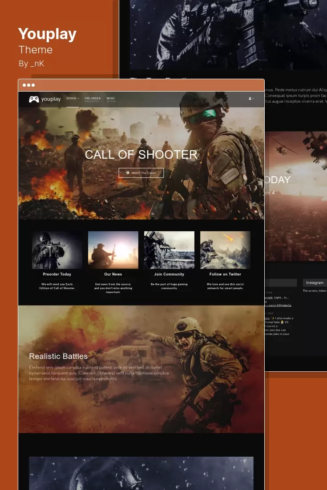Click the tweet link in background window
Screen dimensions: 327x490
tap(278, 305)
